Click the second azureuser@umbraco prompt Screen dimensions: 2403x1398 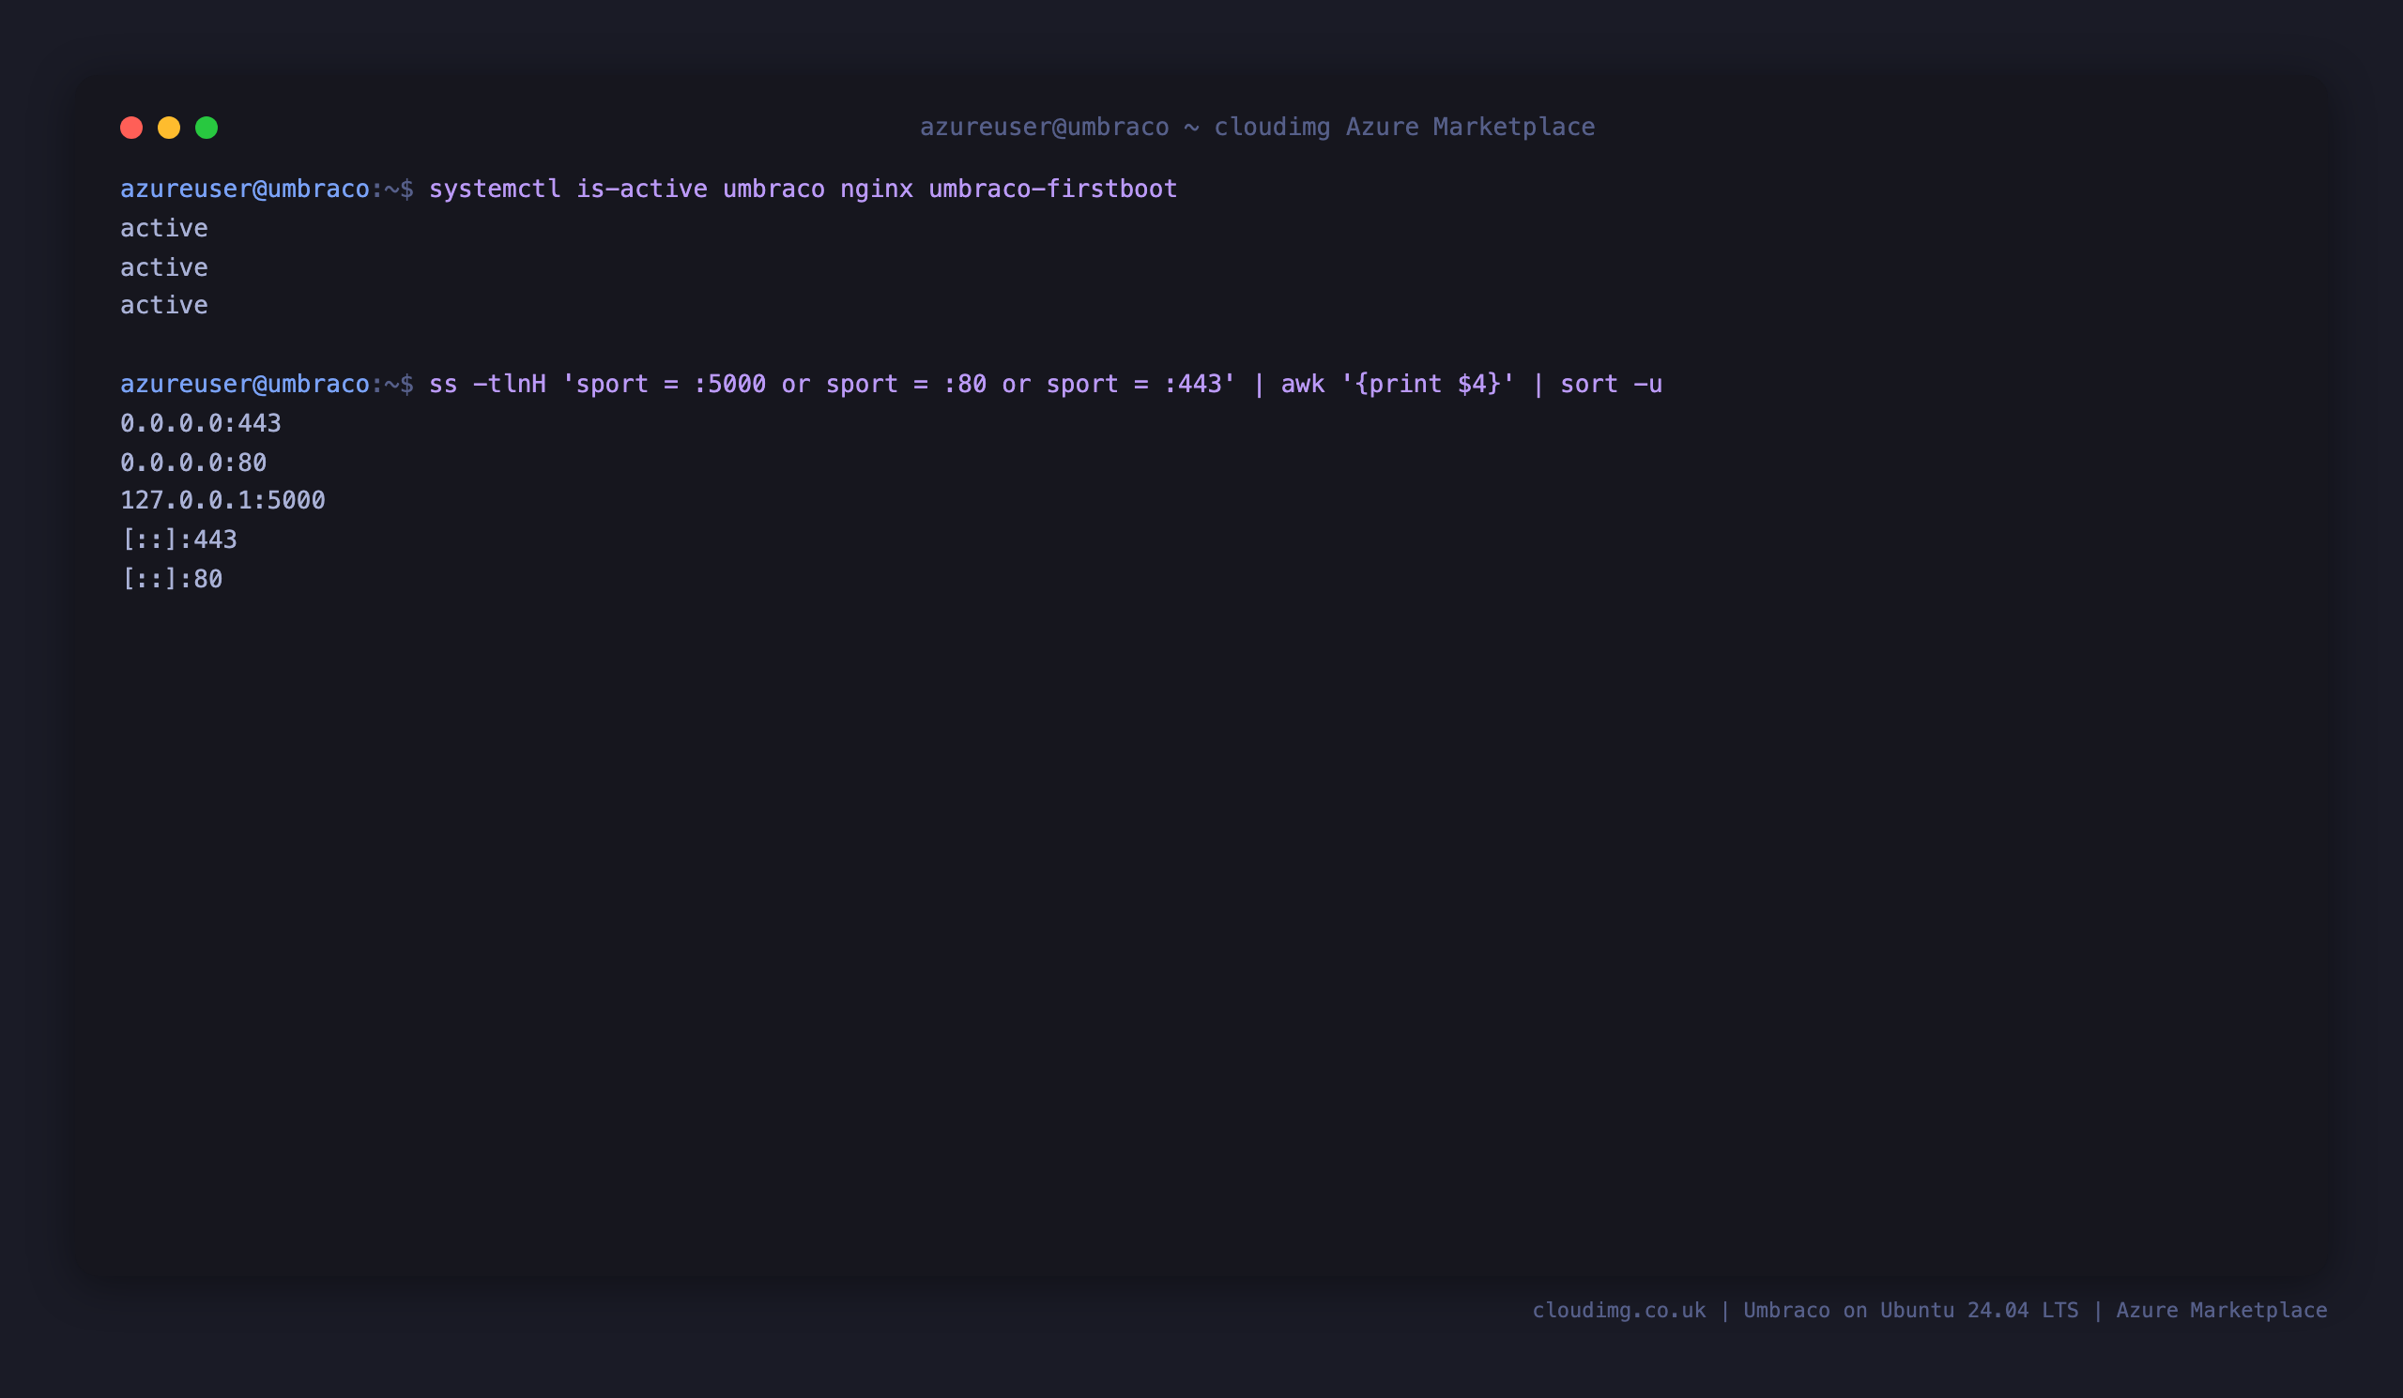tap(267, 384)
